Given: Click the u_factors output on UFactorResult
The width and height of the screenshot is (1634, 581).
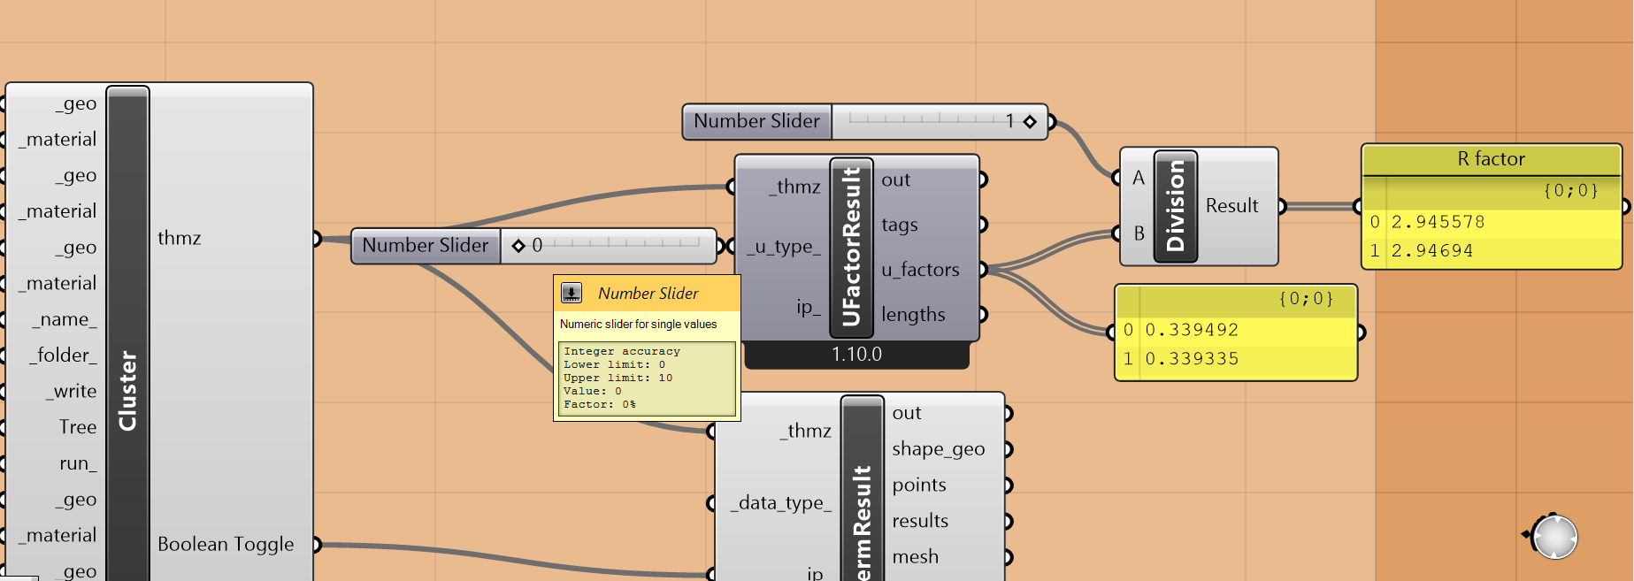Looking at the screenshot, I should click(920, 270).
